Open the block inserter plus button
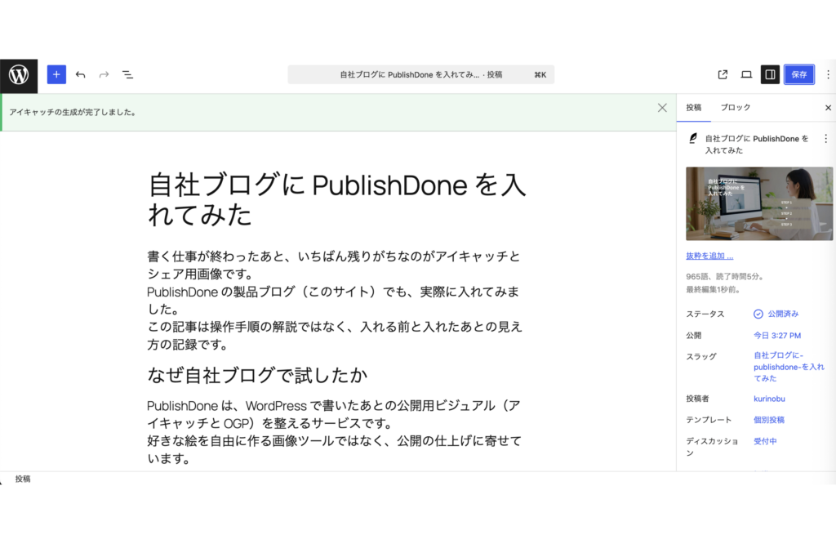The width and height of the screenshot is (836, 544). click(x=56, y=74)
